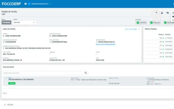Click the collapse chevron icon near the toolbar
Image resolution: width=174 pixels, height=109 pixels.
coord(156,13)
